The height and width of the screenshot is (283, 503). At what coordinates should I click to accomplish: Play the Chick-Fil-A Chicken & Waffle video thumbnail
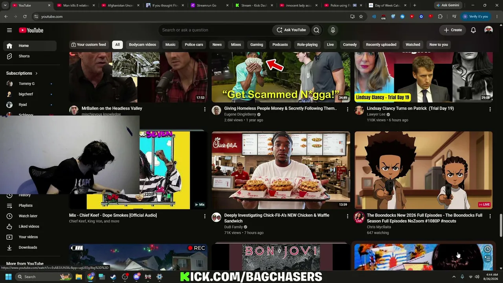(x=281, y=170)
